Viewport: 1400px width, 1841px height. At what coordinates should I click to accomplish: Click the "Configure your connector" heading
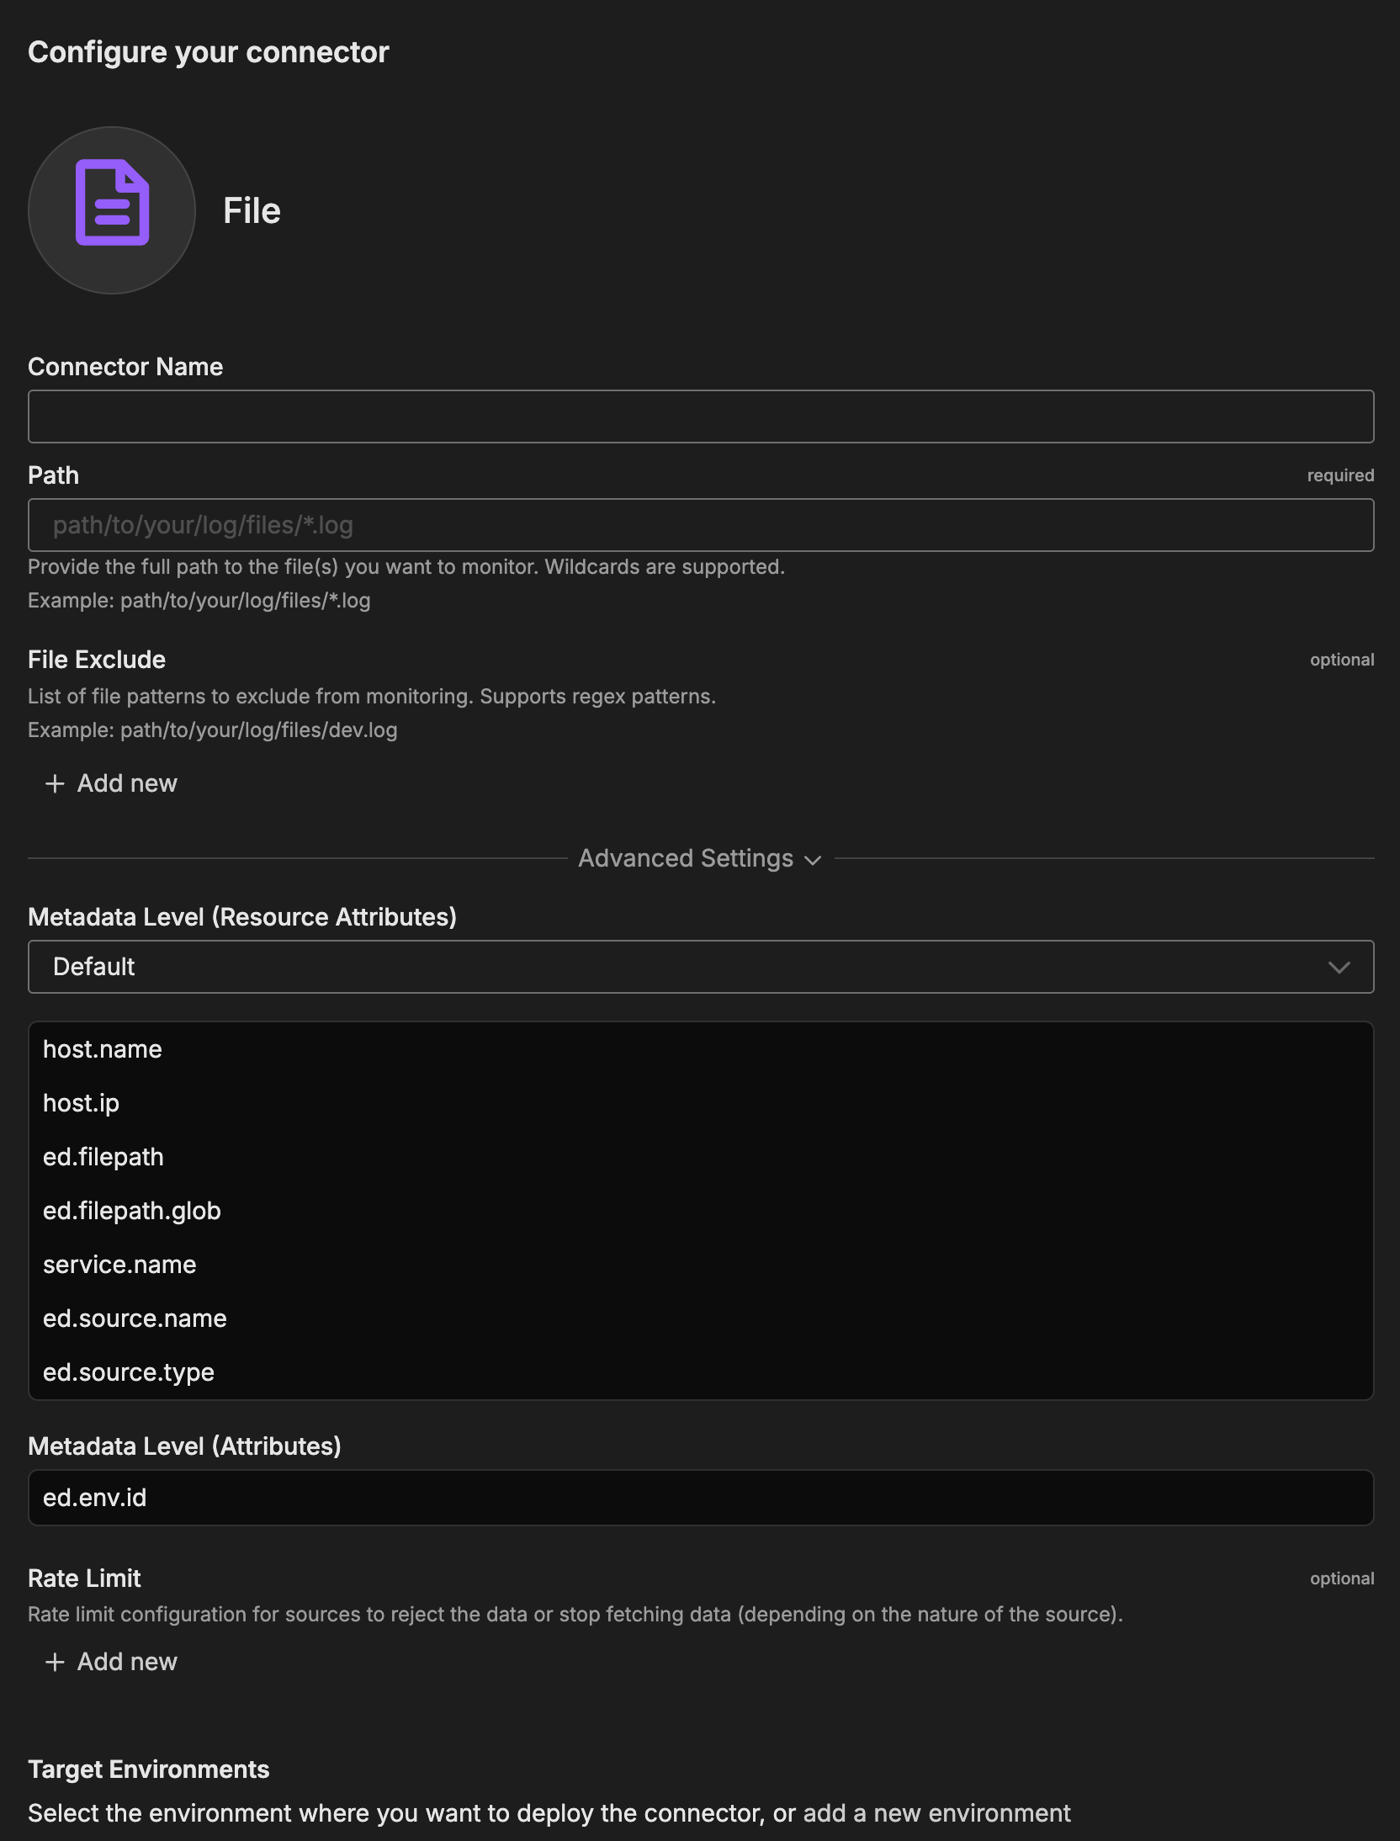tap(209, 52)
